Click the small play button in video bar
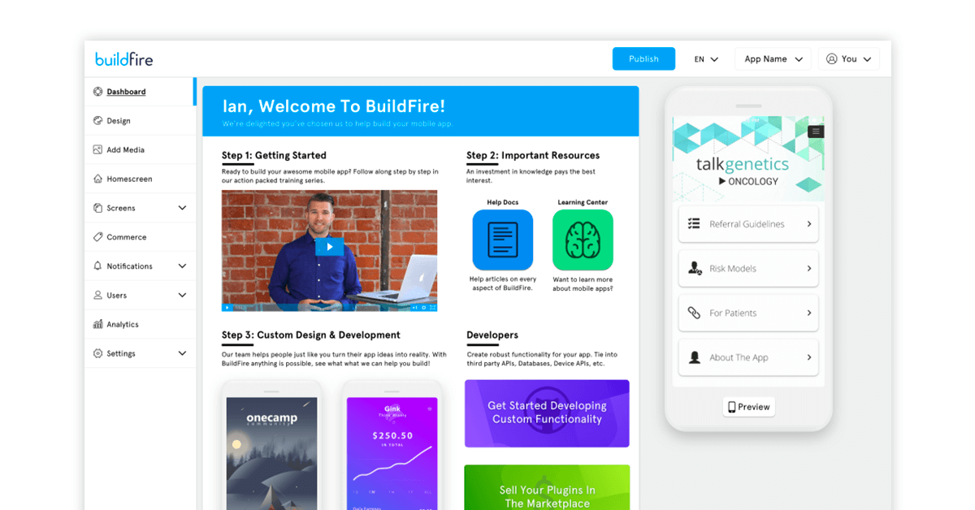Viewport: 975px width, 510px height. point(227,308)
